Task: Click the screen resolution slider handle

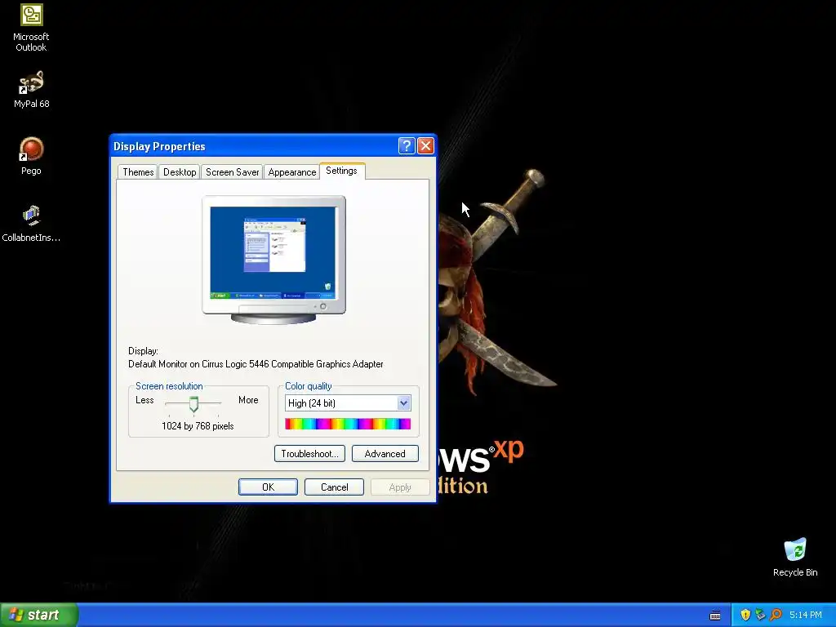Action: point(194,404)
